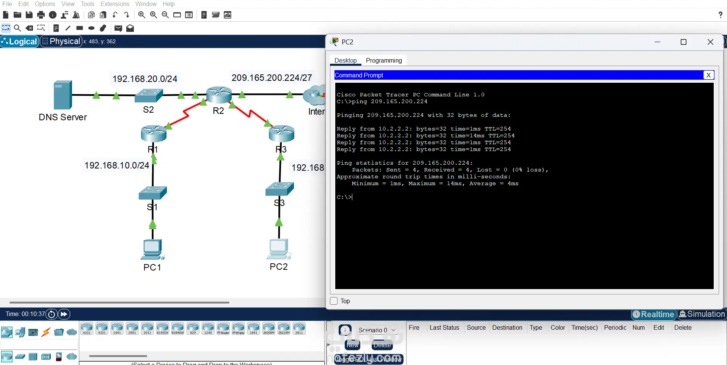Click the Delete scenario button
727x365 pixels.
coord(382,345)
